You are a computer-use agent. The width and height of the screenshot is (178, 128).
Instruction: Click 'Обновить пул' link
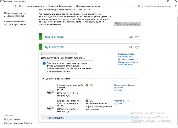pyautogui.click(x=125, y=65)
